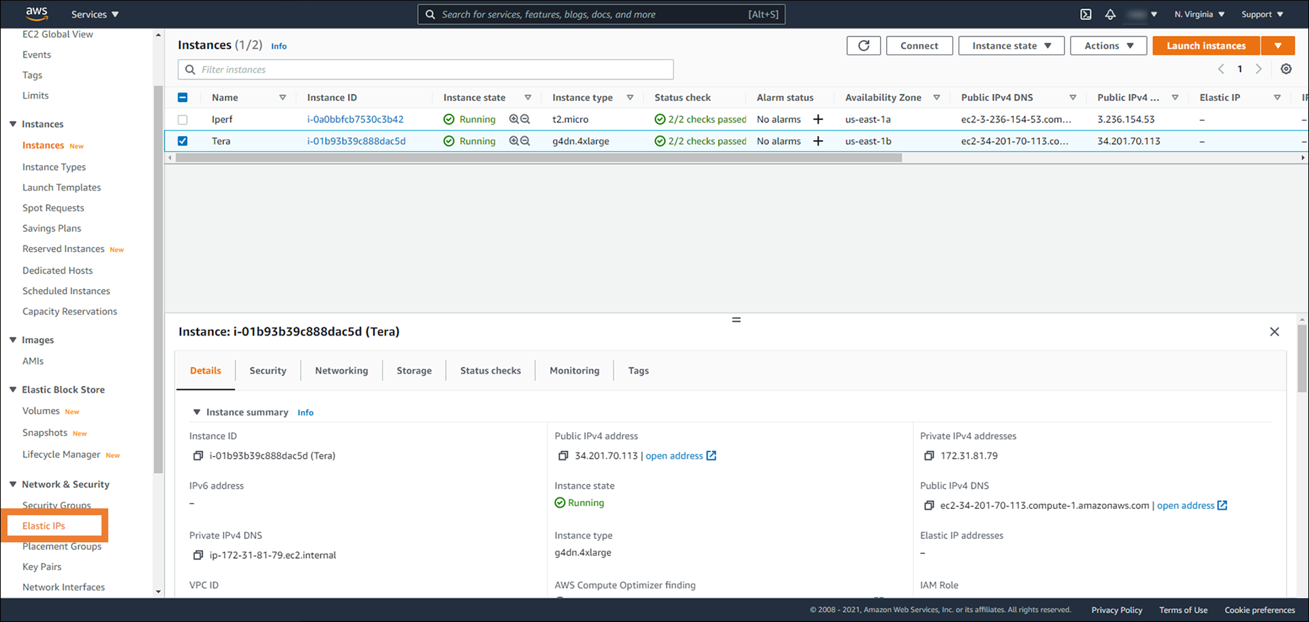Go to next page of instances
Viewport: 1309px width, 622px height.
[x=1259, y=69]
